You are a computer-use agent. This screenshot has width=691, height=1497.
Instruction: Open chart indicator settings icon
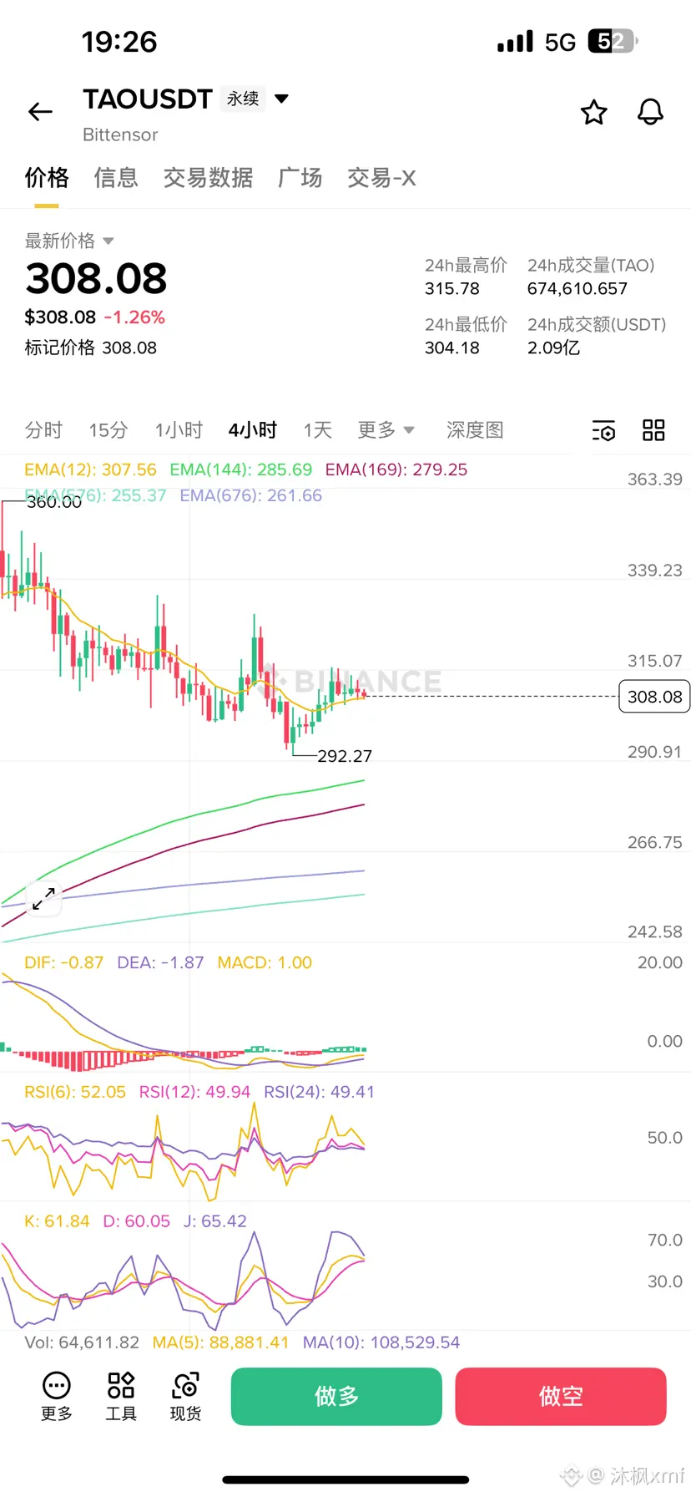[x=603, y=431]
